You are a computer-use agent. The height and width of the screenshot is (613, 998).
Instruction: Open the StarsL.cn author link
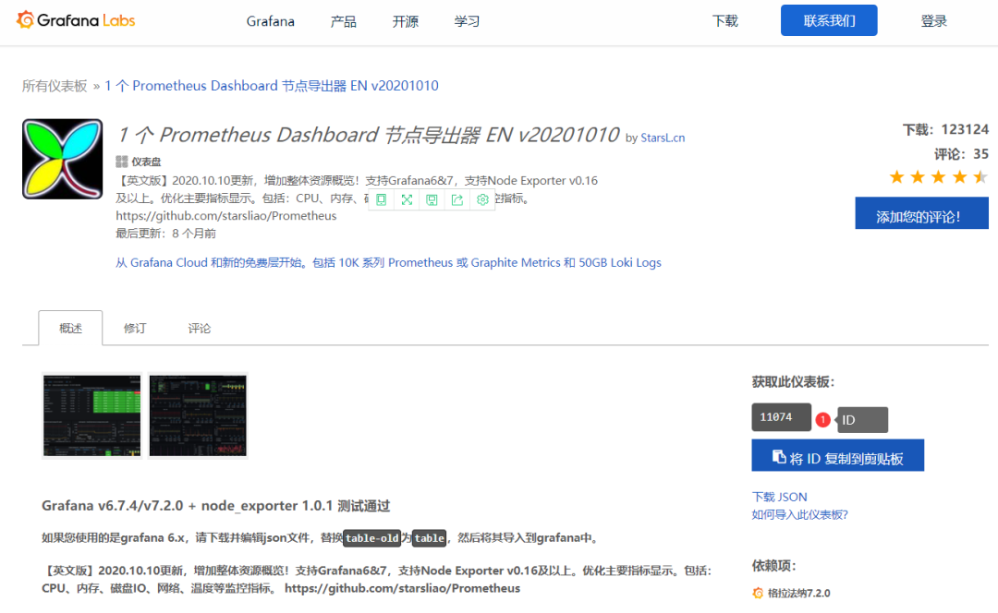(x=663, y=138)
